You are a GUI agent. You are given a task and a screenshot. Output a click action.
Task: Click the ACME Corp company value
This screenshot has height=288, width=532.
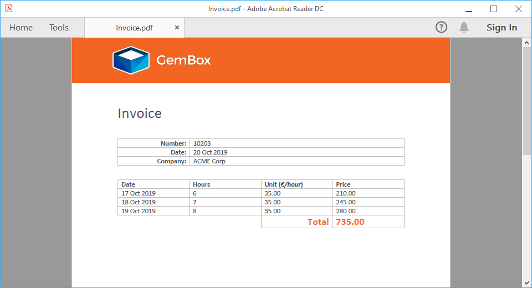(x=209, y=161)
